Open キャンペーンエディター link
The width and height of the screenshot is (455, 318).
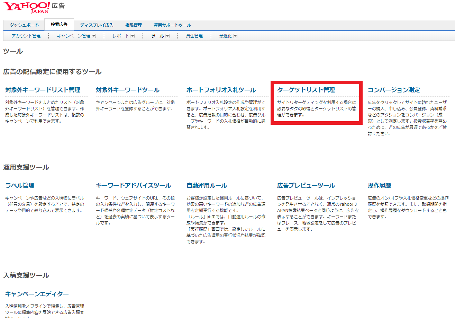pyautogui.click(x=37, y=294)
